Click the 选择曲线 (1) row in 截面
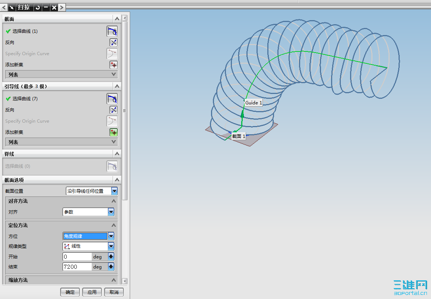The width and height of the screenshot is (431, 299). pyautogui.click(x=62, y=31)
